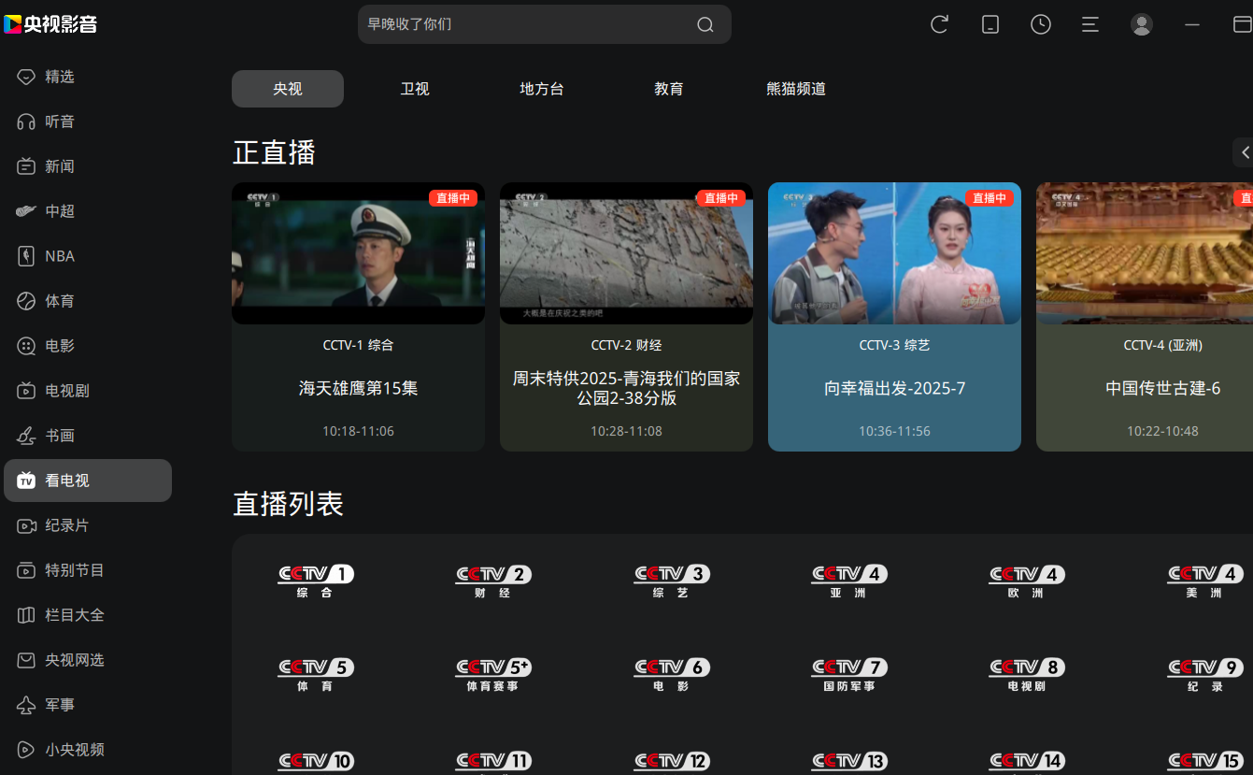Click the refresh icon in top bar

[940, 24]
